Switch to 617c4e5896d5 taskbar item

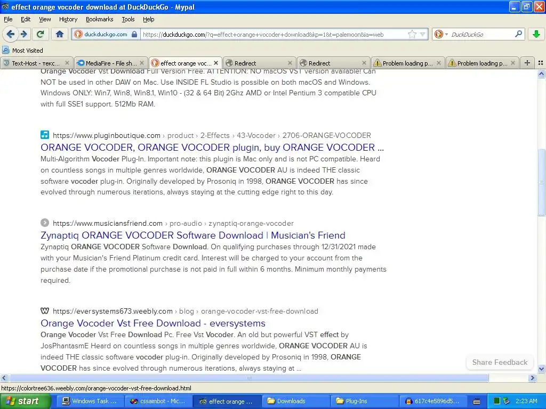pyautogui.click(x=433, y=401)
